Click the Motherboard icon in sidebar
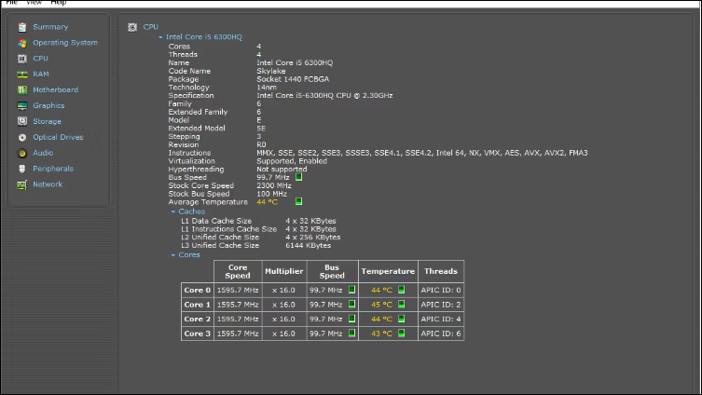The width and height of the screenshot is (702, 395). (22, 90)
